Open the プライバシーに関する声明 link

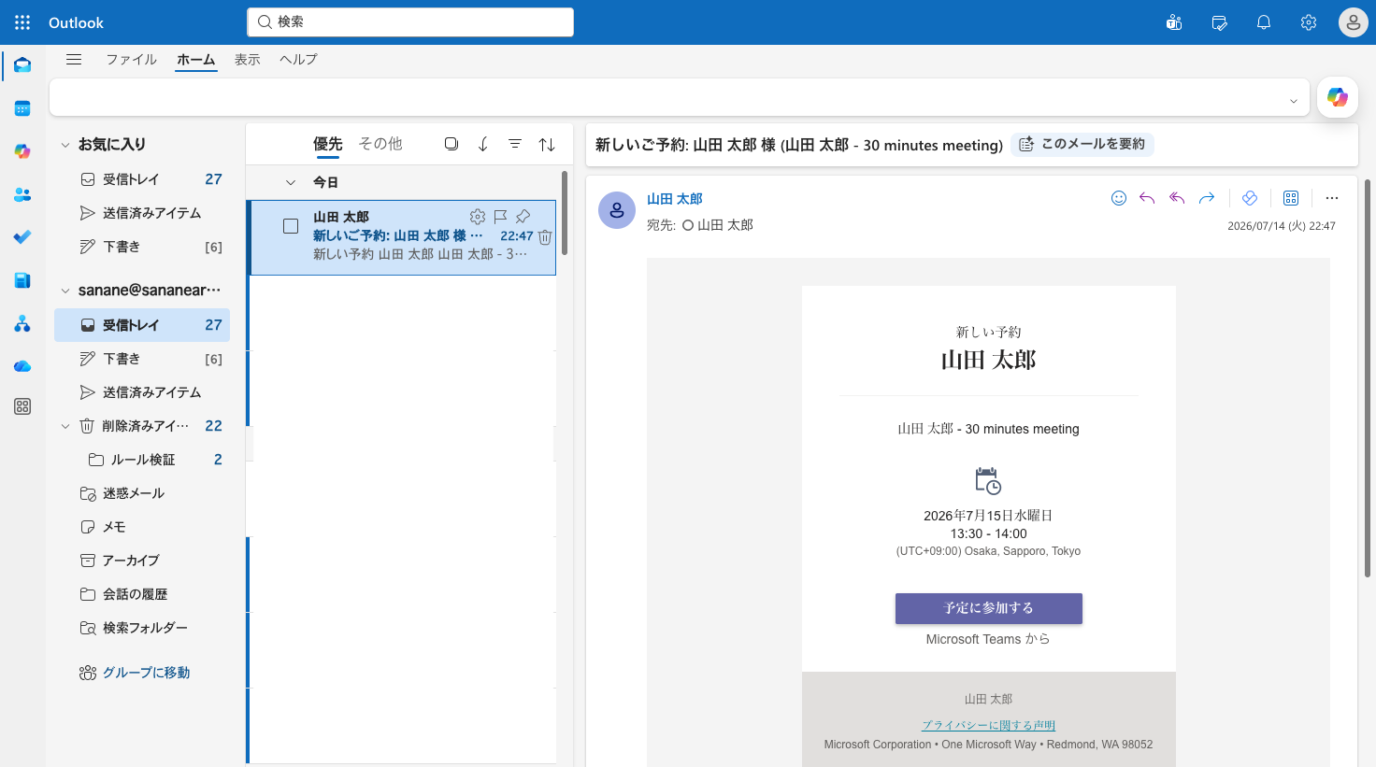(988, 725)
